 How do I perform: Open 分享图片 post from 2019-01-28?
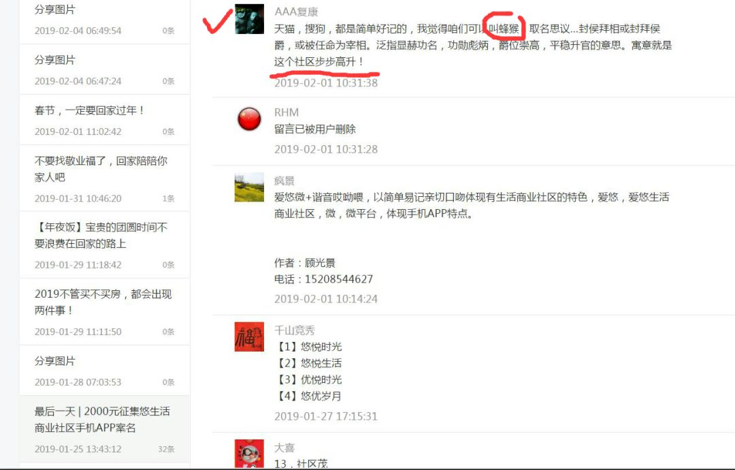pyautogui.click(x=105, y=371)
